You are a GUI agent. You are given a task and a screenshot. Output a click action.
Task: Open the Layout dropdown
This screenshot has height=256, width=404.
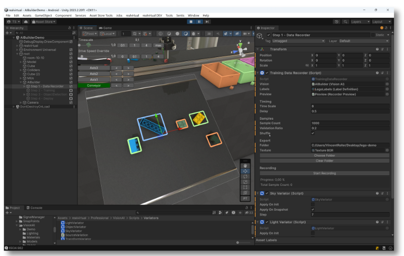(x=381, y=22)
